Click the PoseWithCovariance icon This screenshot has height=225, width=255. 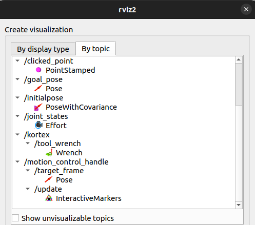coord(38,107)
